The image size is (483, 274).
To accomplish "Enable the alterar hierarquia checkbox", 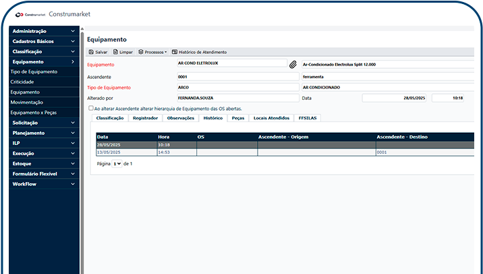I will (x=91, y=108).
